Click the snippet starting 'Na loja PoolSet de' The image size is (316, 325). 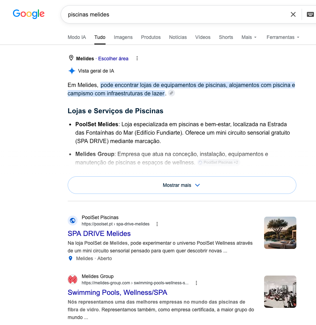click(x=160, y=247)
